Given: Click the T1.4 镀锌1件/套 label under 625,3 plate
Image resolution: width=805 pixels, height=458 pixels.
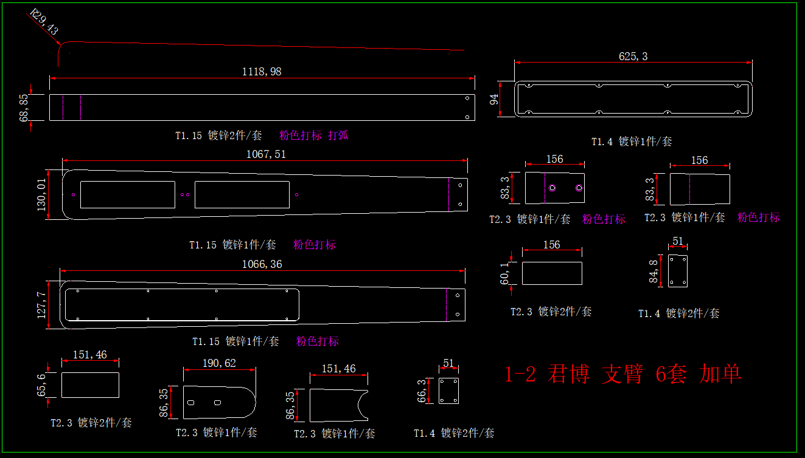Looking at the screenshot, I should pyautogui.click(x=632, y=142).
